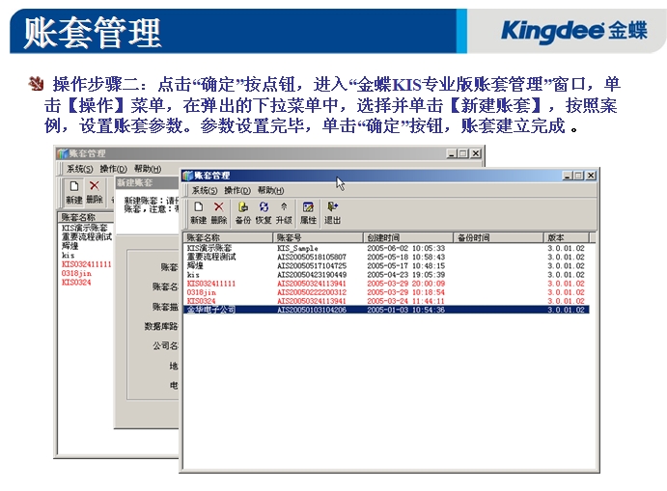Select the highlighted 金华电子公司 row
The height and width of the screenshot is (491, 667).
coord(386,310)
